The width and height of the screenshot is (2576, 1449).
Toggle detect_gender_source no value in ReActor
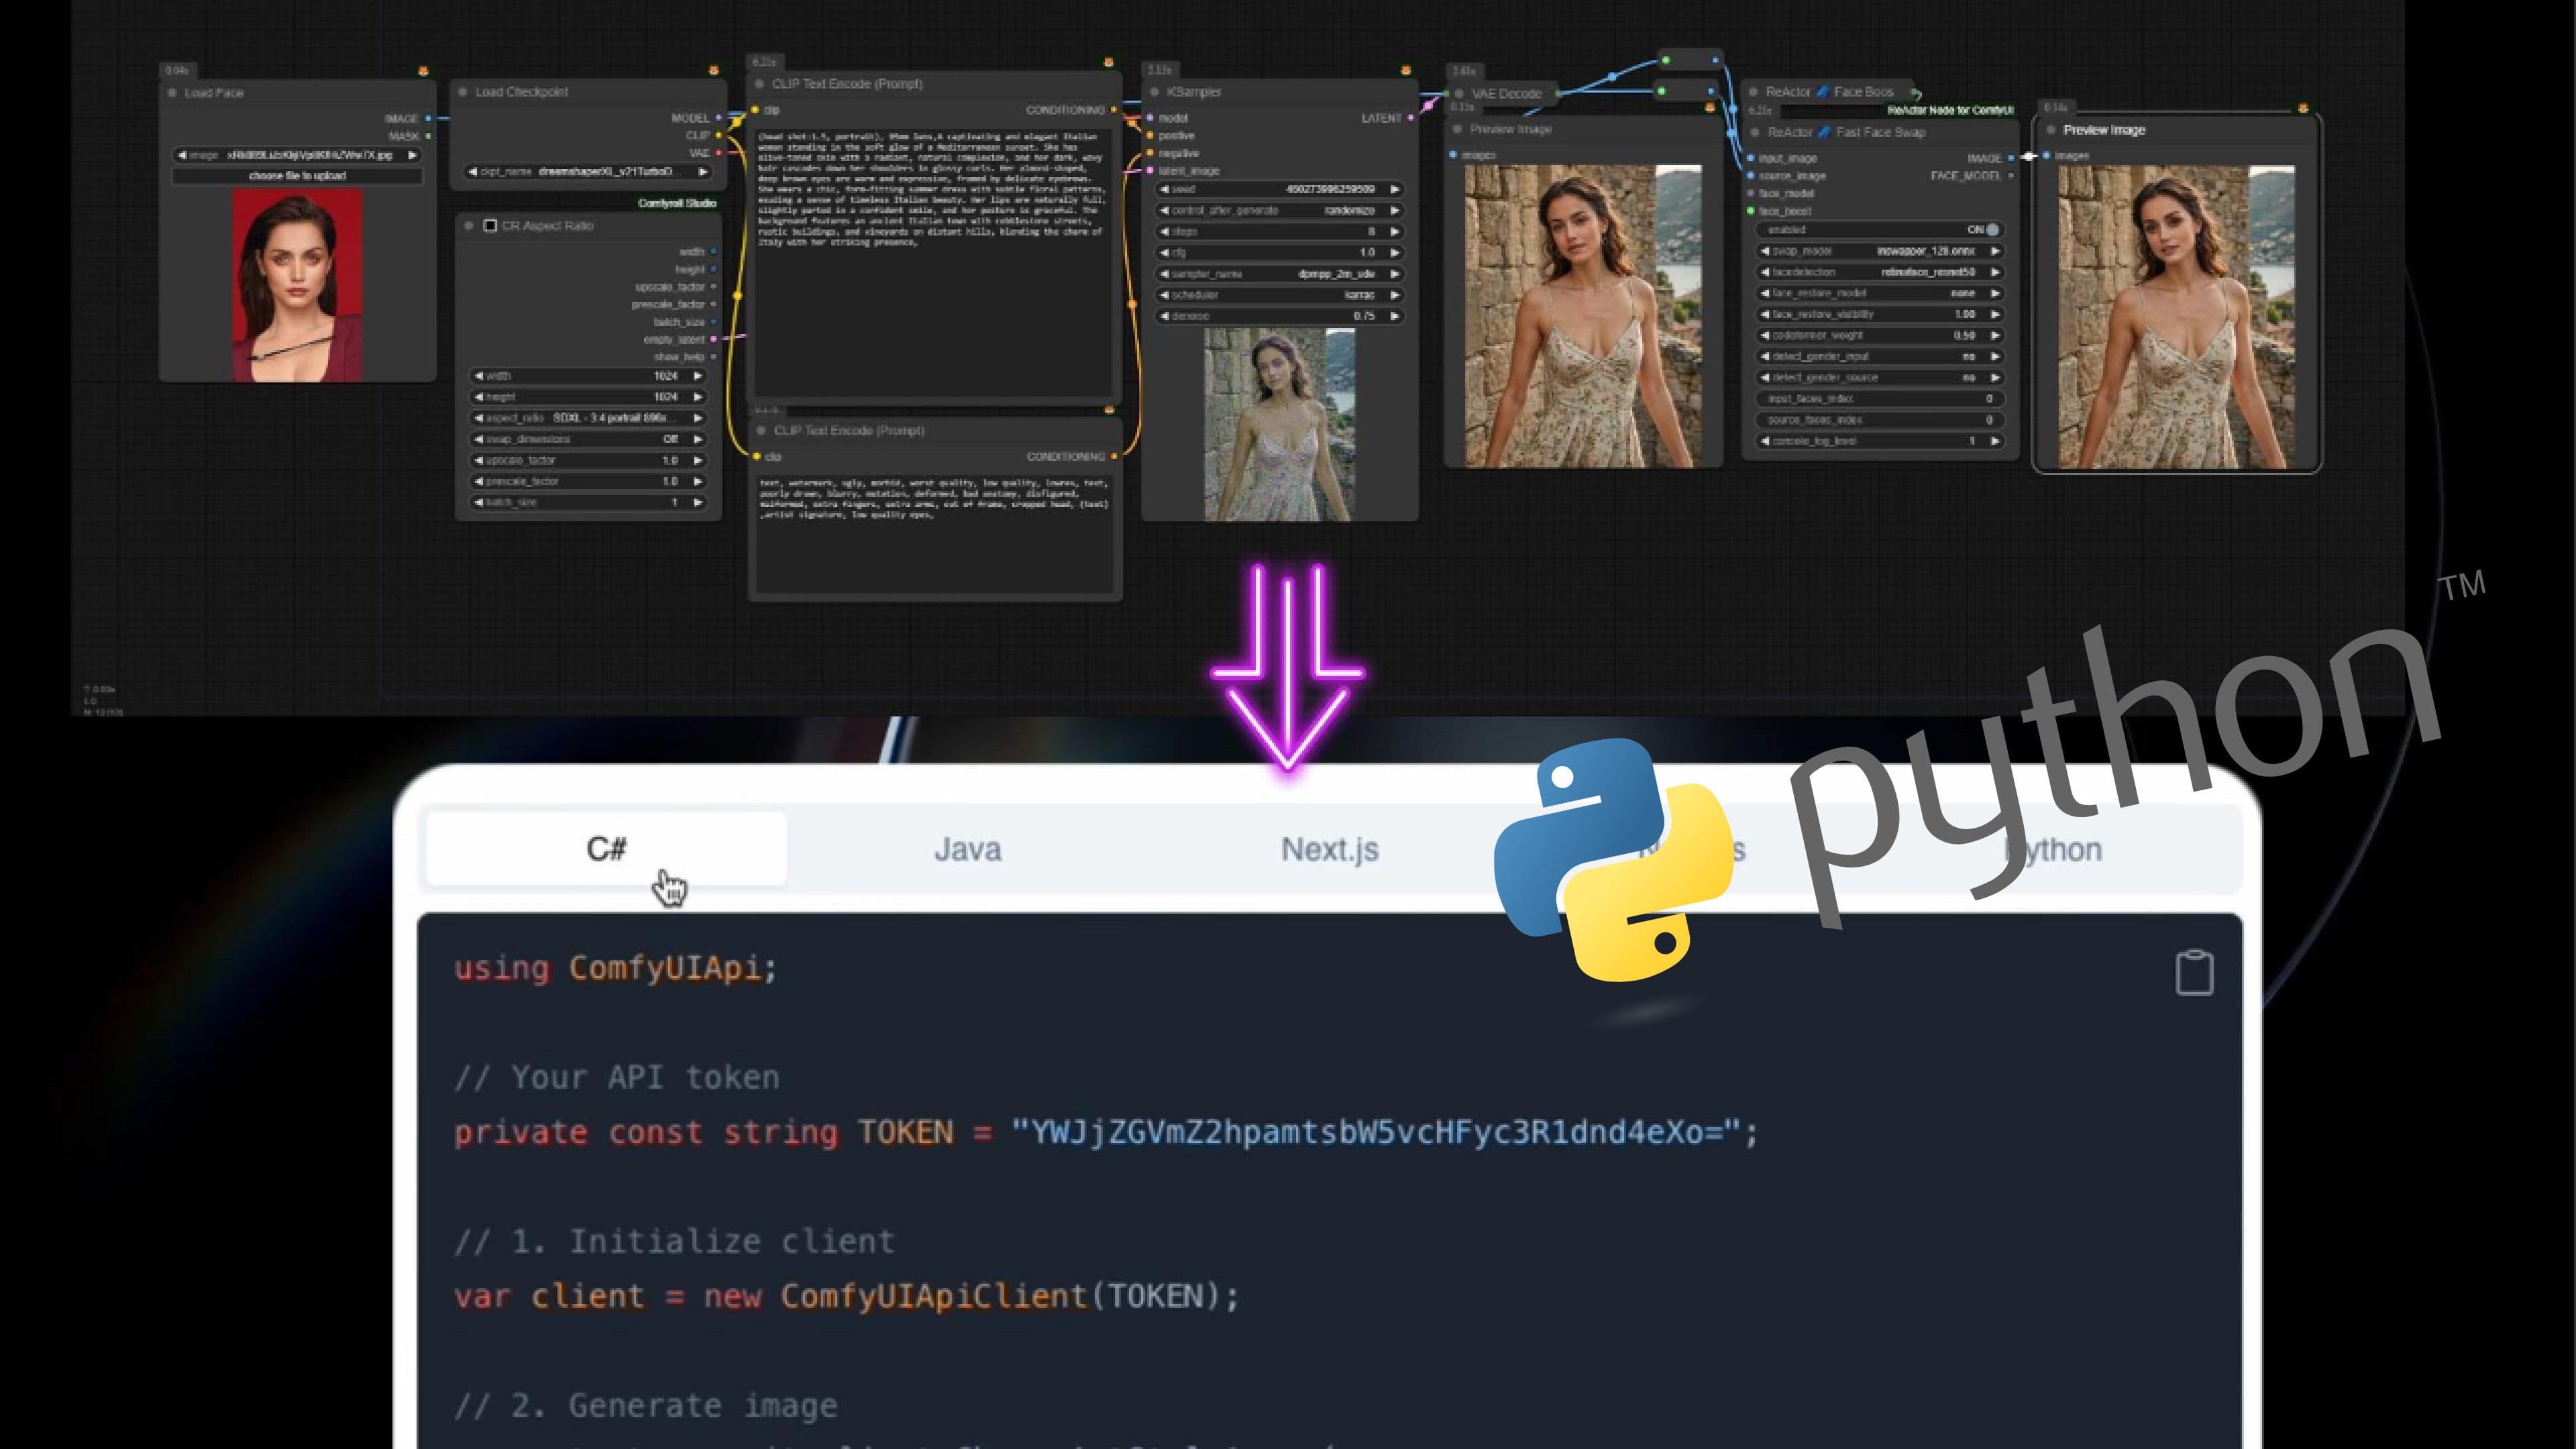coord(1880,377)
